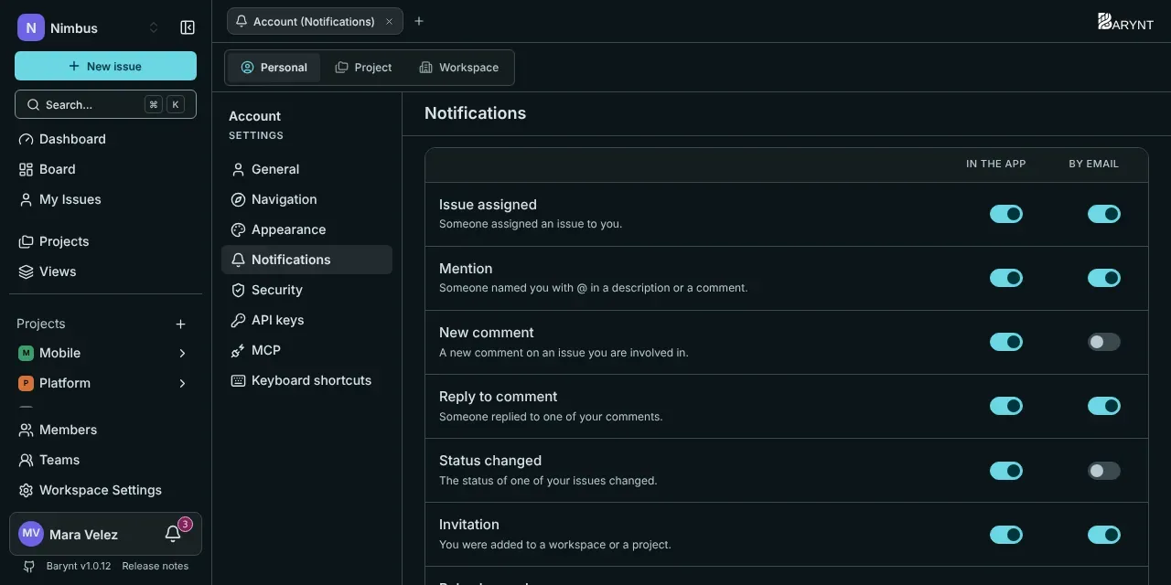Click the Mara Velez avatar
1171x585 pixels.
(x=31, y=534)
